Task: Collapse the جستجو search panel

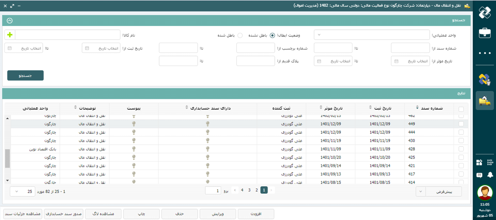Action: tap(10, 21)
